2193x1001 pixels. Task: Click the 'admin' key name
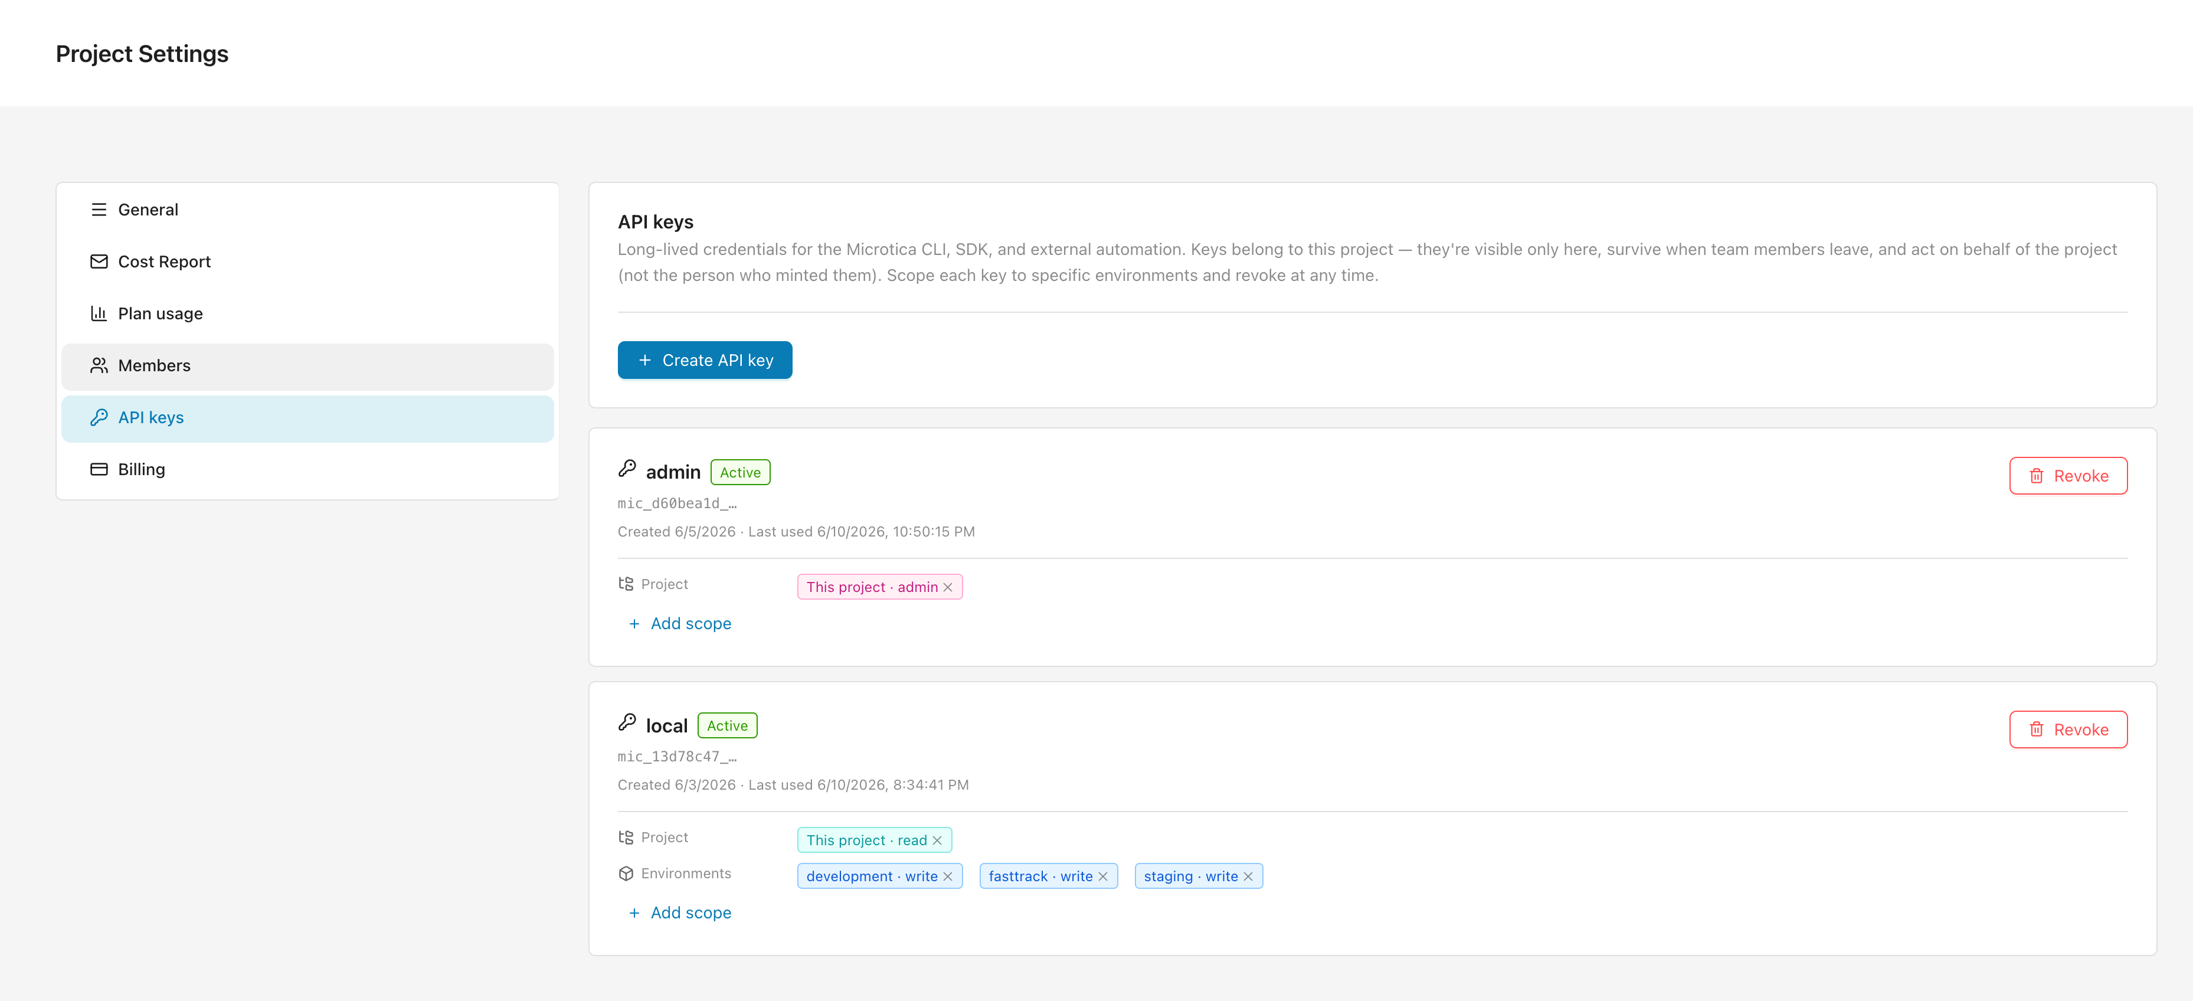tap(673, 472)
